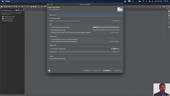Open the JavaSE-11 execution environment dropdown
The height and width of the screenshot is (96, 170).
click(106, 27)
